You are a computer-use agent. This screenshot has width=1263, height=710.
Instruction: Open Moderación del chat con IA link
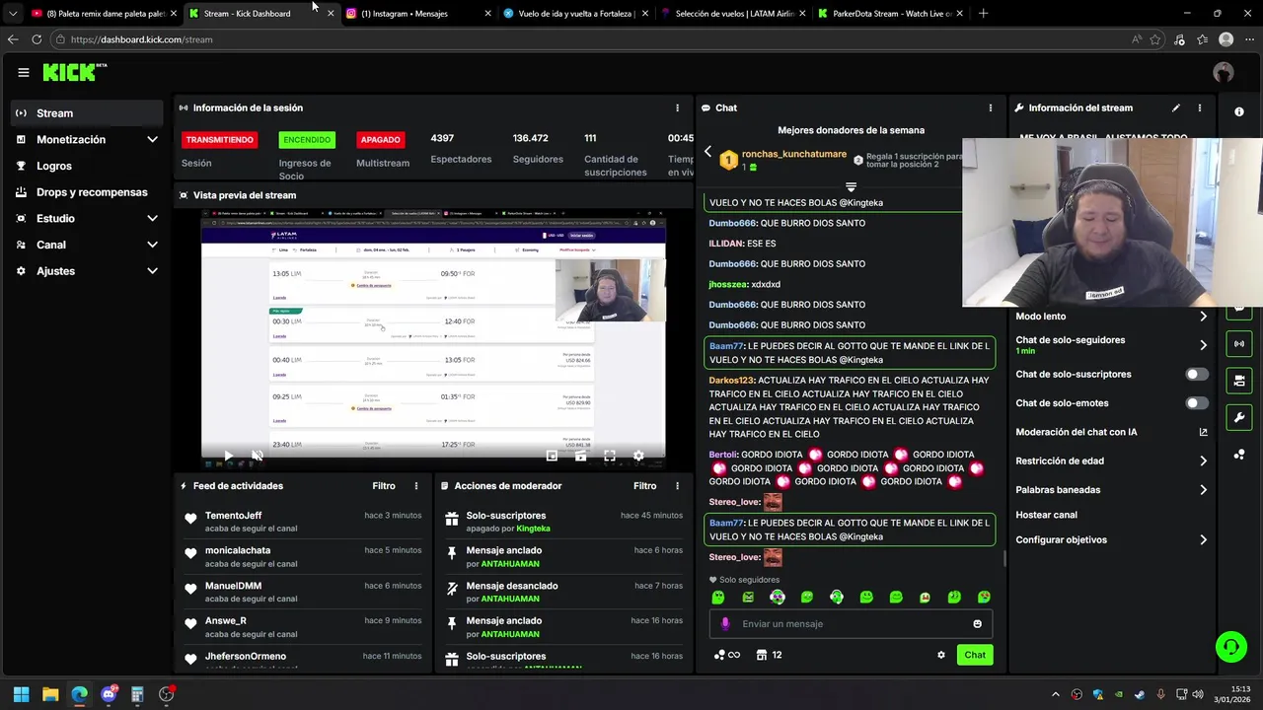coord(1111,432)
